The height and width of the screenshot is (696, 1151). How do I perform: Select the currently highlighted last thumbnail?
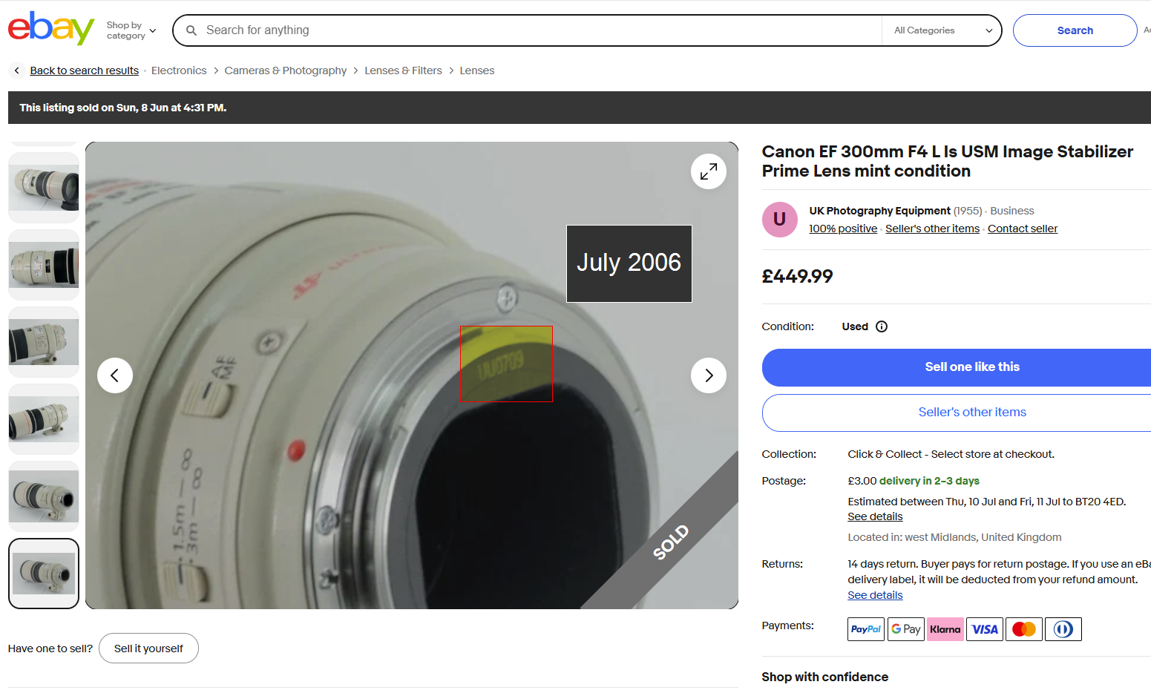point(44,574)
